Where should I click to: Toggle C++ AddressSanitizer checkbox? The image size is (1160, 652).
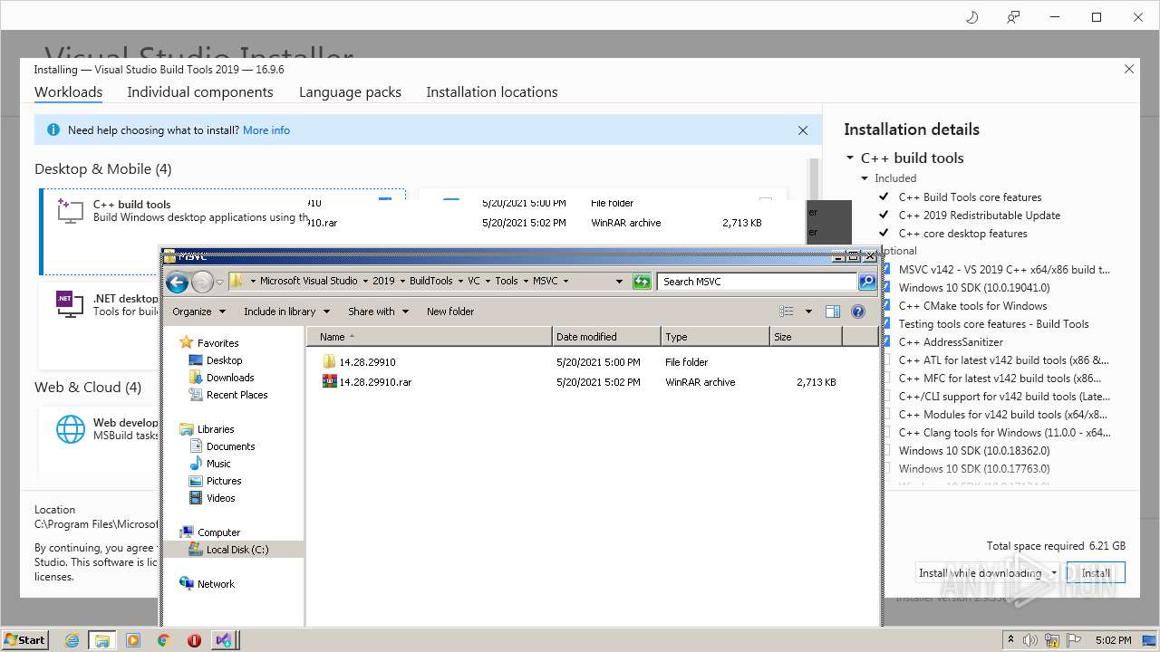pyautogui.click(x=886, y=342)
